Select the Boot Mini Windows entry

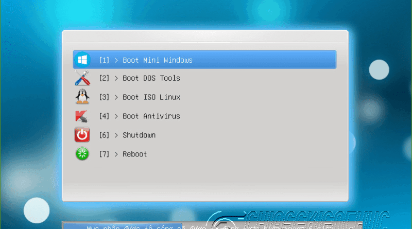pos(204,60)
